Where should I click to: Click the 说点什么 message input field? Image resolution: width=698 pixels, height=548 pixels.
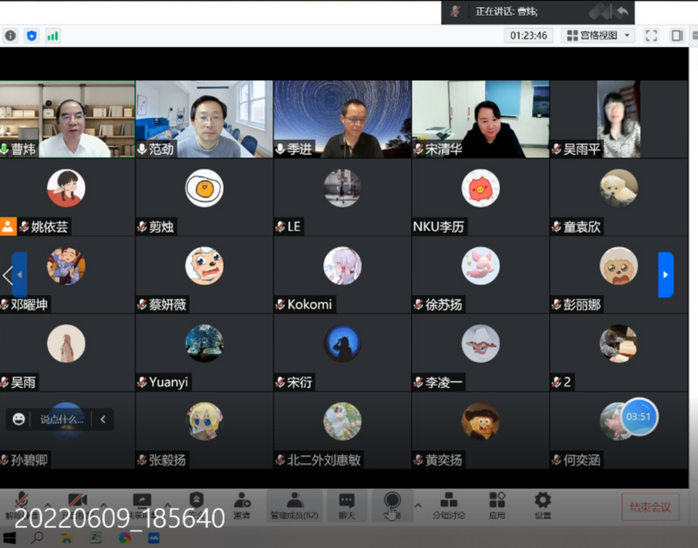[62, 419]
